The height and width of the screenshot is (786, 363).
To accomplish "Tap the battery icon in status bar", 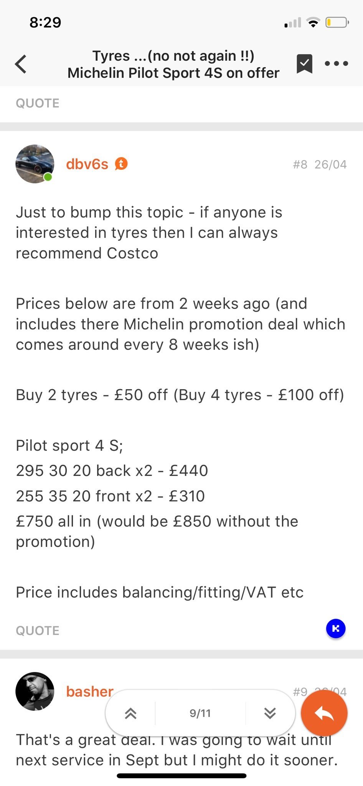I will pyautogui.click(x=337, y=23).
